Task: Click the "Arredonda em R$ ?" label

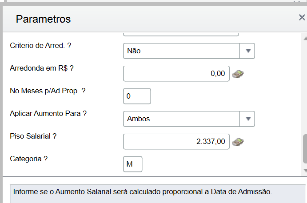Action: pyautogui.click(x=41, y=68)
